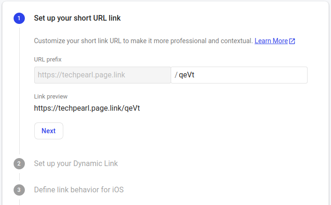Click the disabled techpearl.page.link domain field
Image resolution: width=331 pixels, height=205 pixels.
click(x=102, y=75)
